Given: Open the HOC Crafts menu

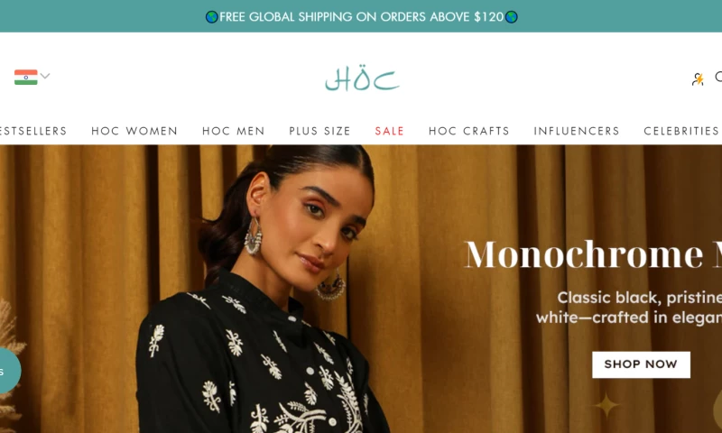Looking at the screenshot, I should [469, 131].
